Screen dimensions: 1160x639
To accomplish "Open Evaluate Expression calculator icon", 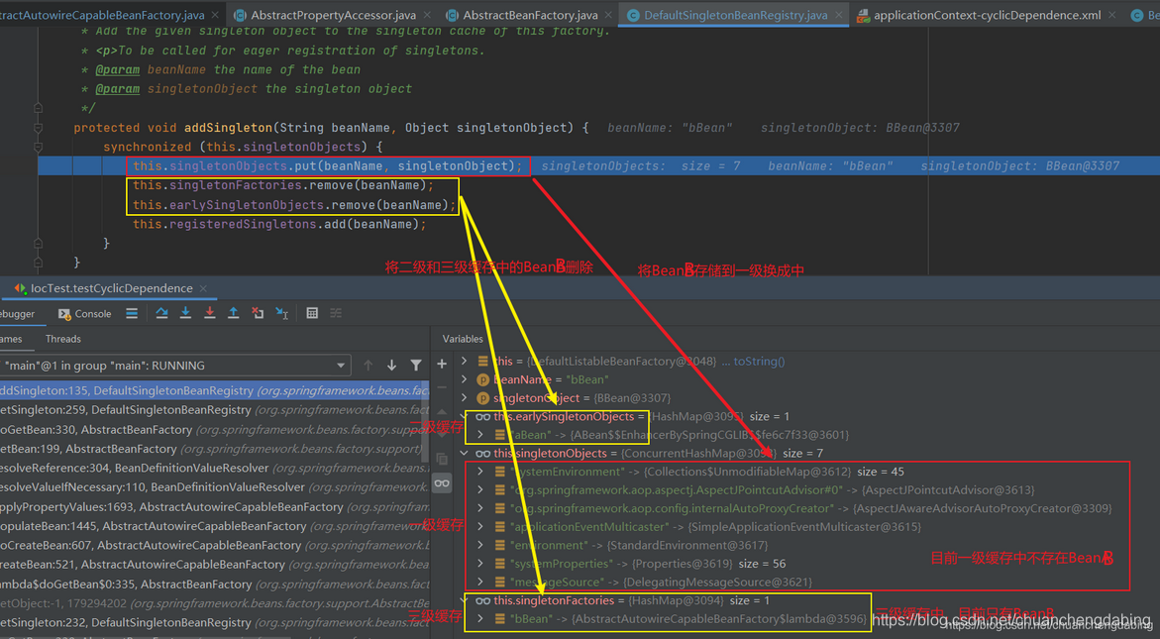I will [312, 314].
